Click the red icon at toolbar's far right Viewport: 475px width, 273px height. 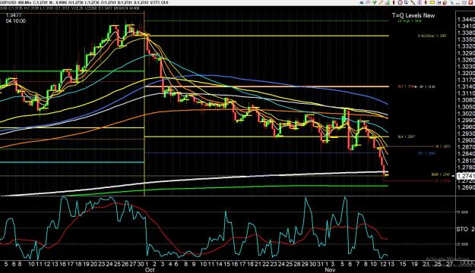pos(470,2)
